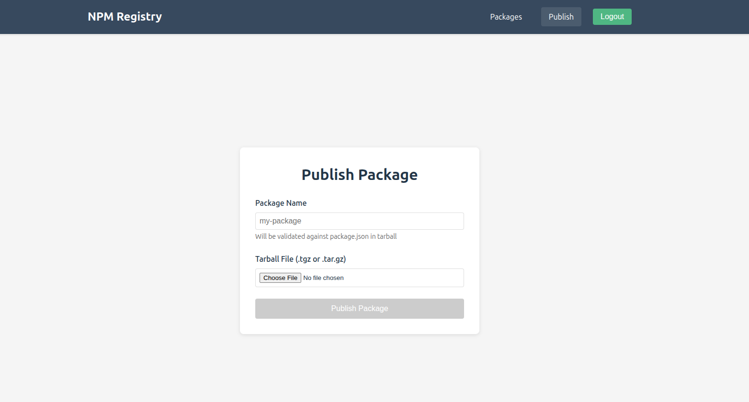The width and height of the screenshot is (749, 402).
Task: Click the 'Will be validated against package.json' hint
Action: (326, 236)
